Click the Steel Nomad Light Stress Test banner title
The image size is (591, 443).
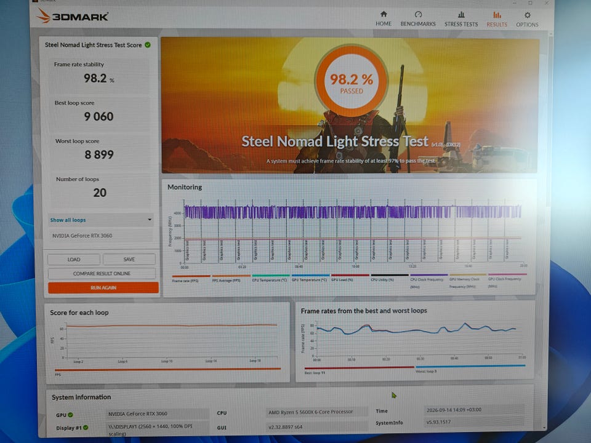[x=335, y=142]
